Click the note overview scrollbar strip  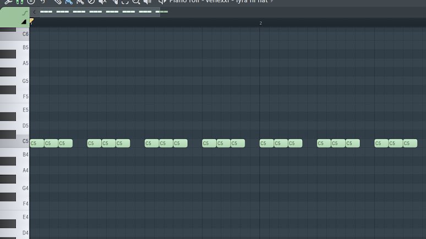point(100,12)
